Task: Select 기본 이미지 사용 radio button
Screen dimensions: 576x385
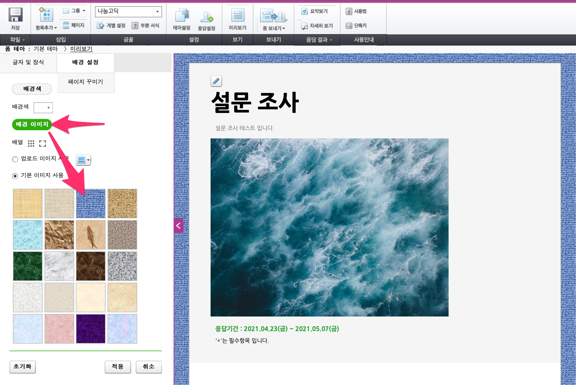Action: point(15,176)
